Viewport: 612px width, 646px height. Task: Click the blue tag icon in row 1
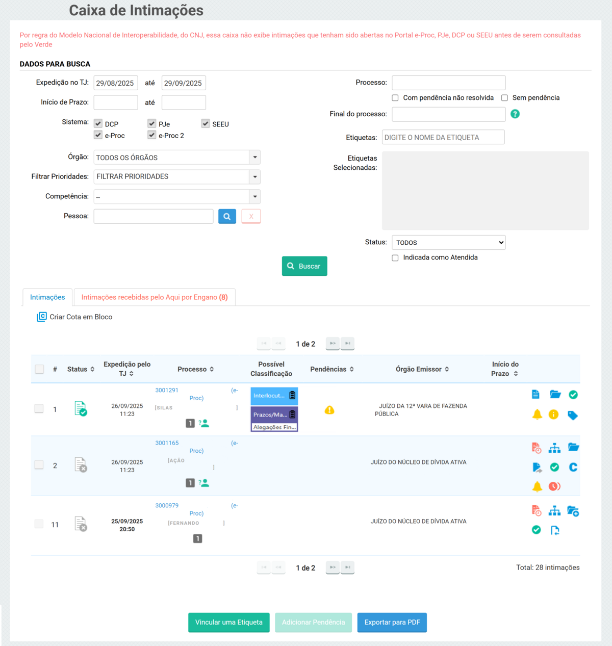coord(573,415)
